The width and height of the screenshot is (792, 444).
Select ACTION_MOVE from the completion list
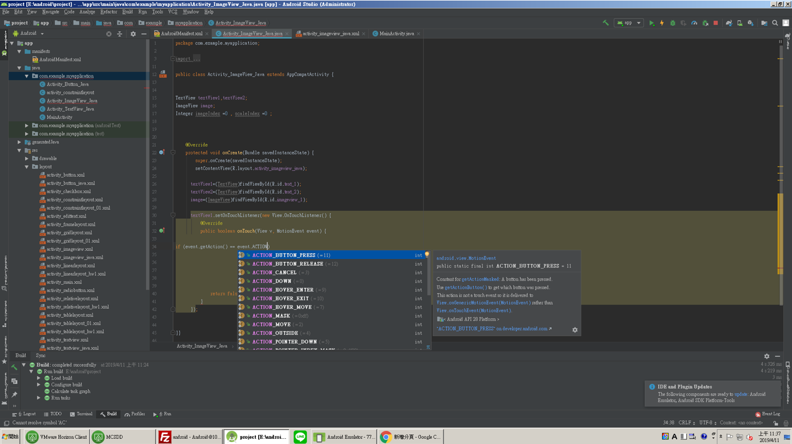[332, 325]
